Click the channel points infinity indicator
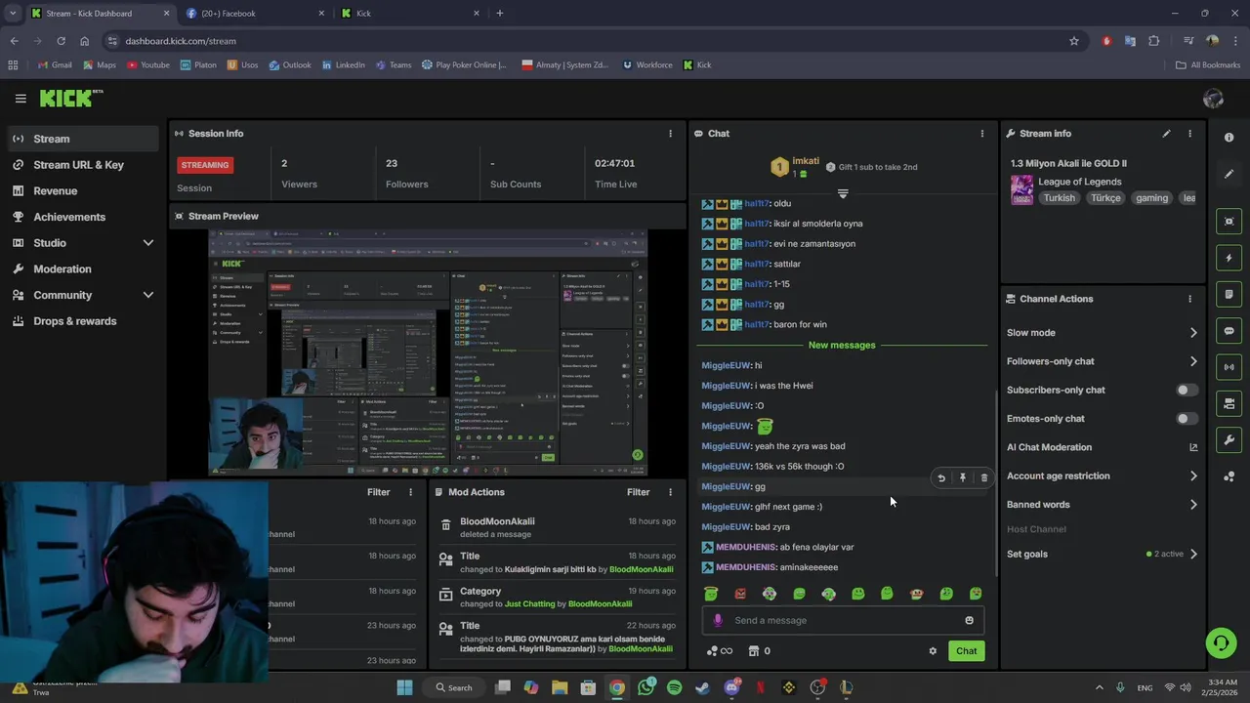Image resolution: width=1250 pixels, height=703 pixels. click(x=719, y=651)
